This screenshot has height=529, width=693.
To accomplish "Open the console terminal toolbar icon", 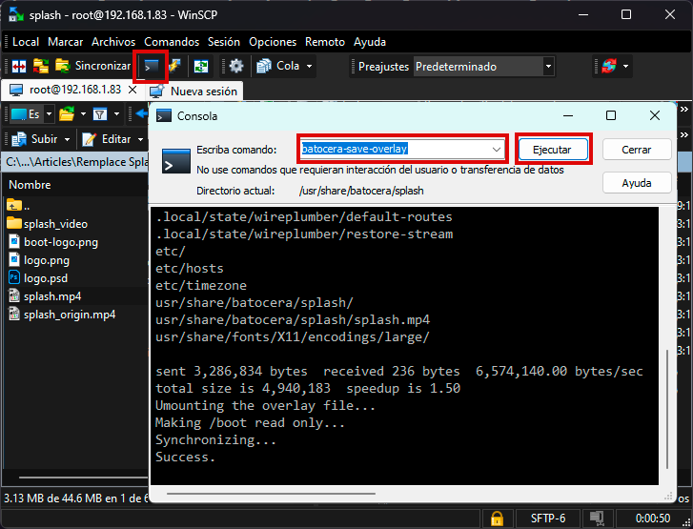I will [152, 67].
